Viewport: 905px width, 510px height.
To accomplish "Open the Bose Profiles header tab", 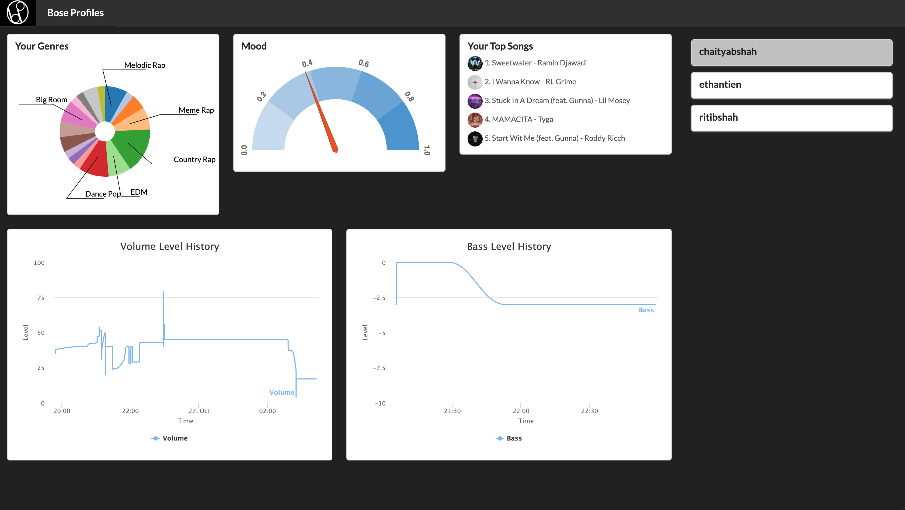I will click(x=75, y=13).
